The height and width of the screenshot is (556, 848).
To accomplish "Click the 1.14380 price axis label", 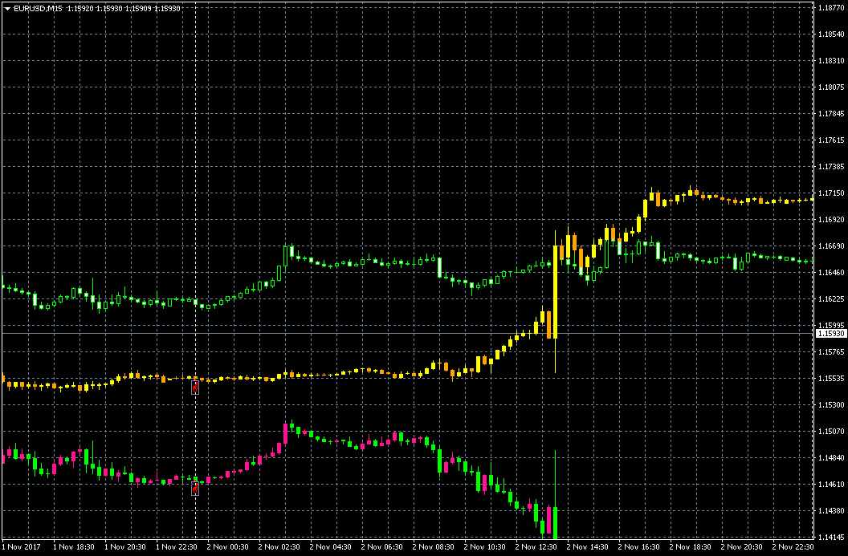I will pos(831,510).
